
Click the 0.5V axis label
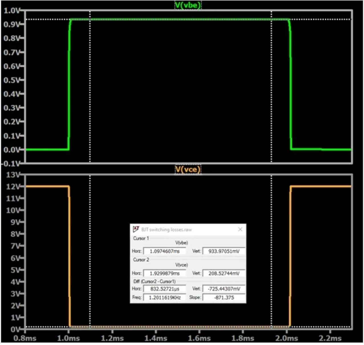(x=11, y=80)
